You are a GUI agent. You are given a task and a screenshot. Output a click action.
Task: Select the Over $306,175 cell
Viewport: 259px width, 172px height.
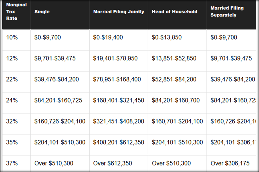229,163
